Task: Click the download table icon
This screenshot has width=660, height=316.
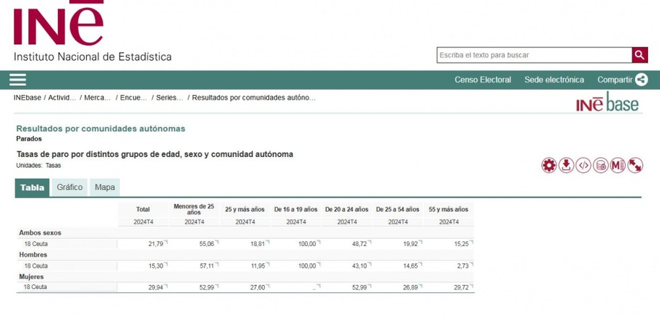Action: coord(566,165)
